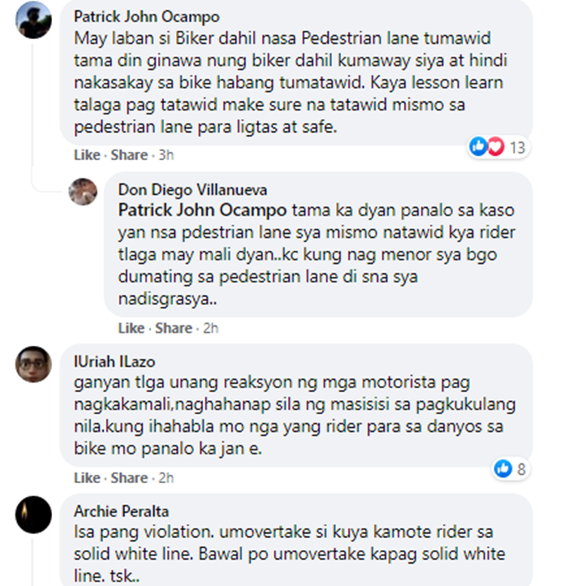View thumbs-up reaction on IUriah's comment
Viewport: 575px width, 586px height.
pyautogui.click(x=503, y=469)
